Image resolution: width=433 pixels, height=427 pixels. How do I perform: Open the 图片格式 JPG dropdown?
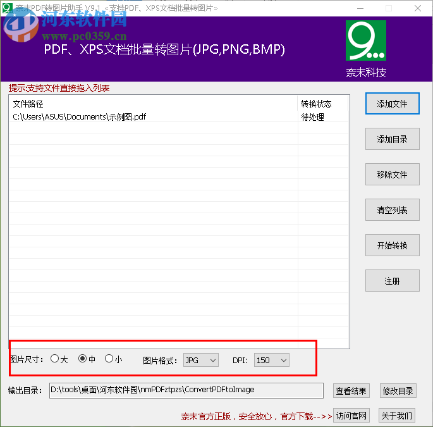tap(201, 360)
